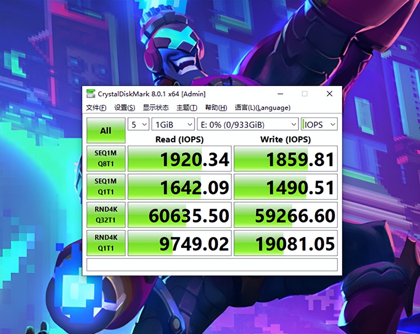This screenshot has height=334, width=420.
Task: Click the RND4K Q32T1 read value 60635.50
Action: pos(179,215)
